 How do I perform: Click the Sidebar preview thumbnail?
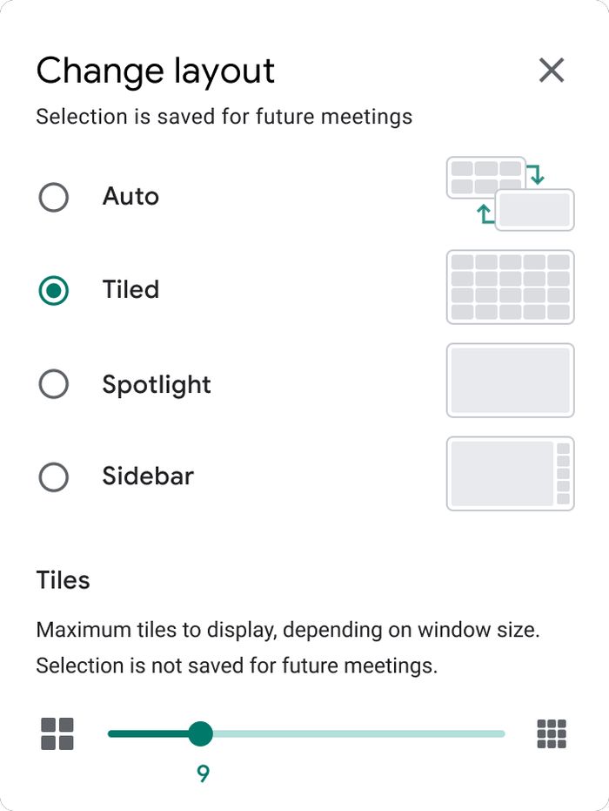point(511,473)
